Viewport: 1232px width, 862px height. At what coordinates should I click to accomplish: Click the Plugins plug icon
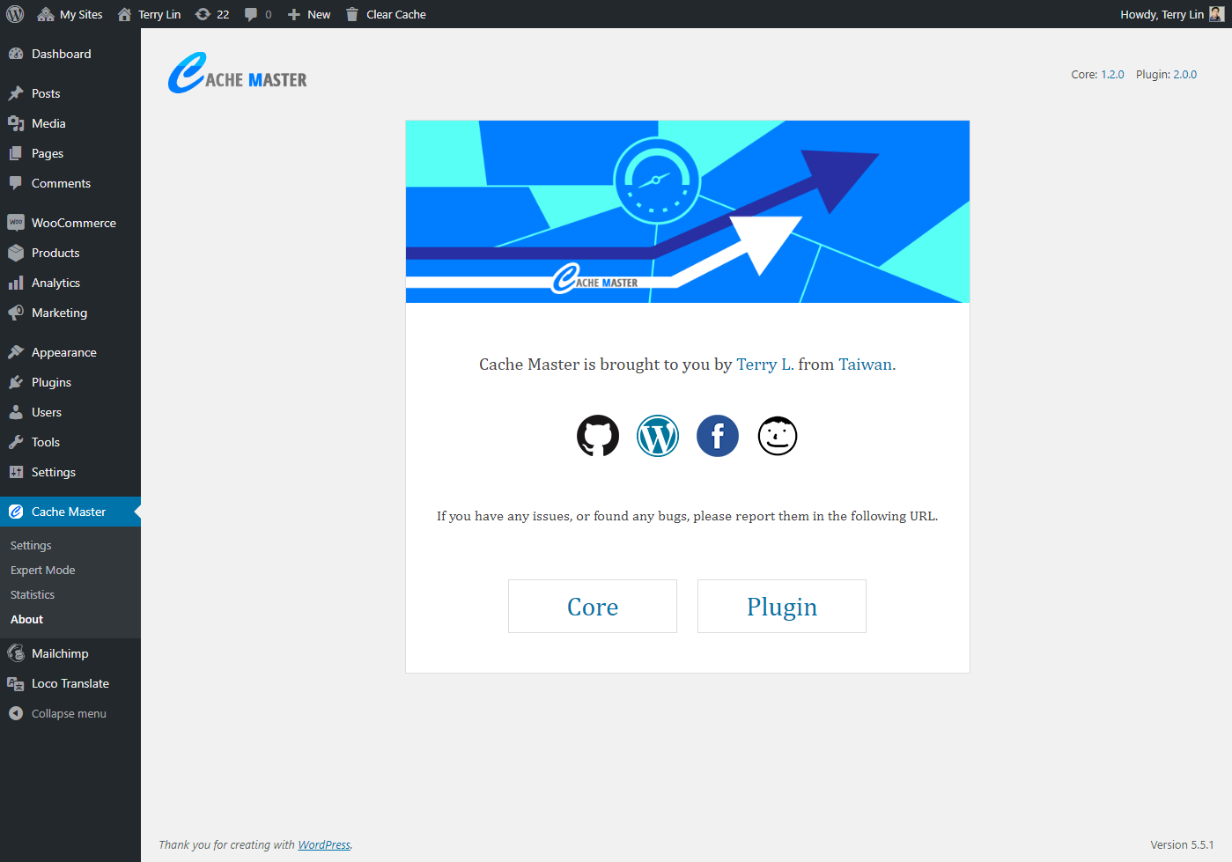pyautogui.click(x=16, y=382)
